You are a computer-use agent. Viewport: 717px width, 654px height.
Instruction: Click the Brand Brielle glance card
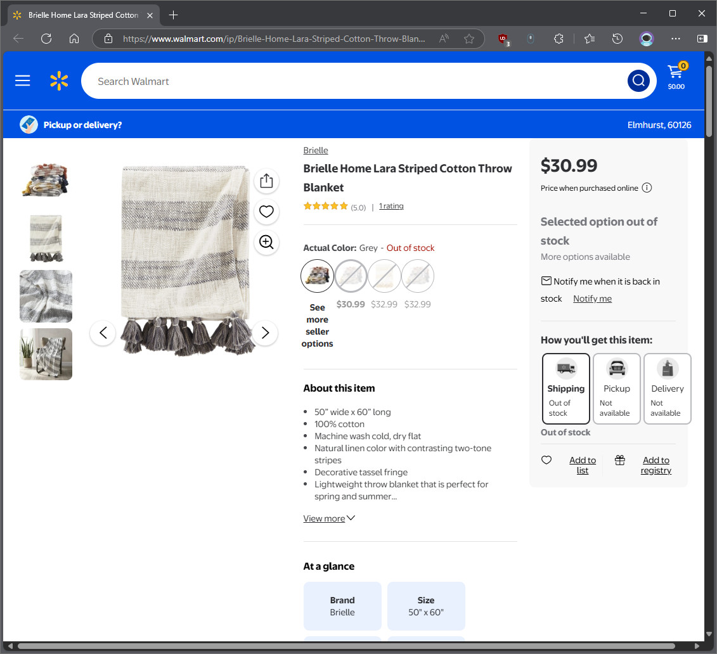point(342,606)
